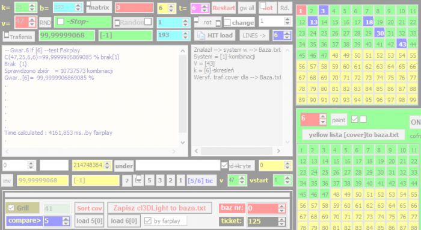421x230 pixels.
Task: Click Zapisz cl3DLight to baza.txt button
Action: click(x=160, y=208)
